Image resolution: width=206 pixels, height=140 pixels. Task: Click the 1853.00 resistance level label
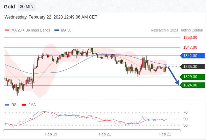pyautogui.click(x=190, y=38)
